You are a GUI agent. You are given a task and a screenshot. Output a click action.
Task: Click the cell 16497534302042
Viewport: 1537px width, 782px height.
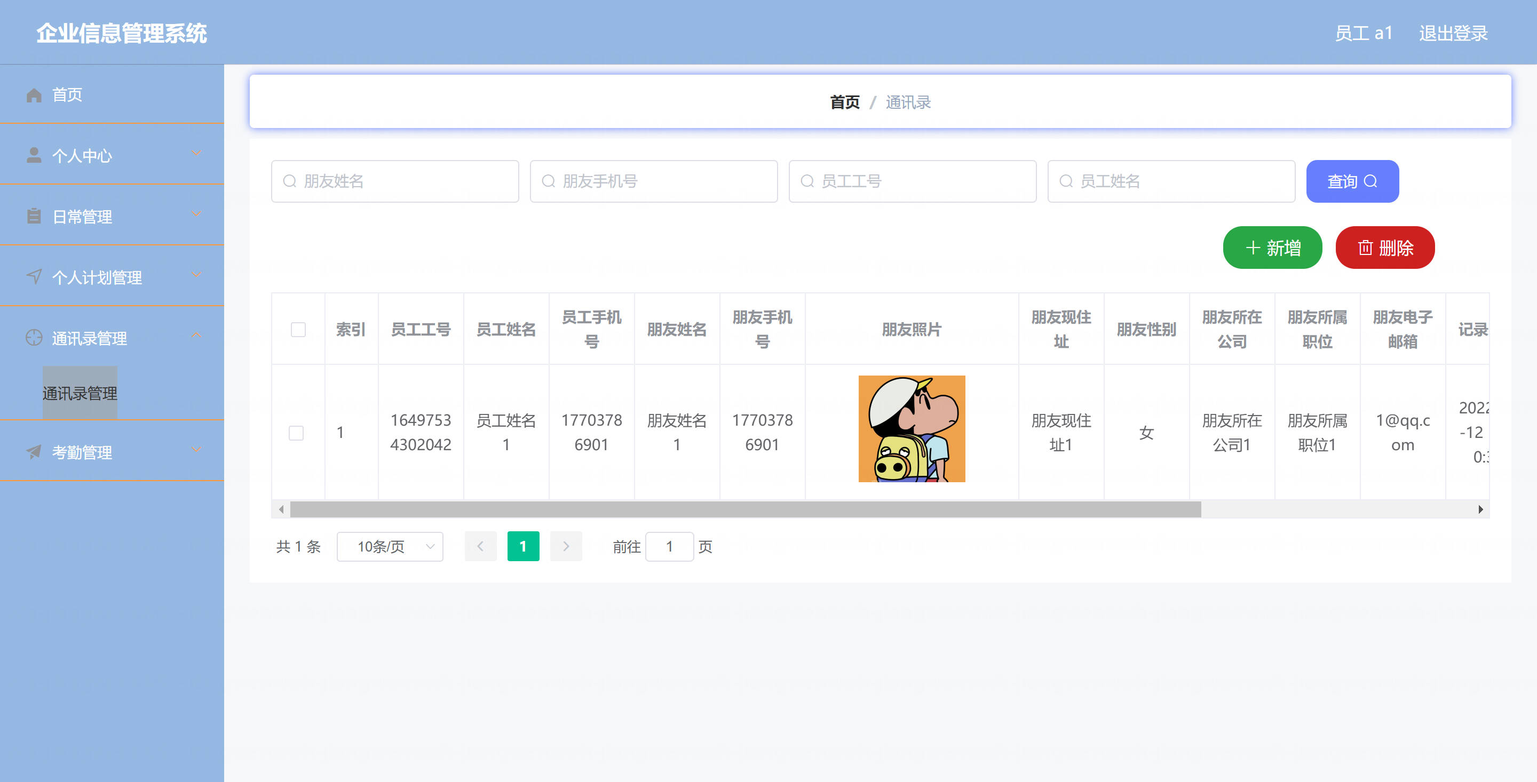pos(421,433)
